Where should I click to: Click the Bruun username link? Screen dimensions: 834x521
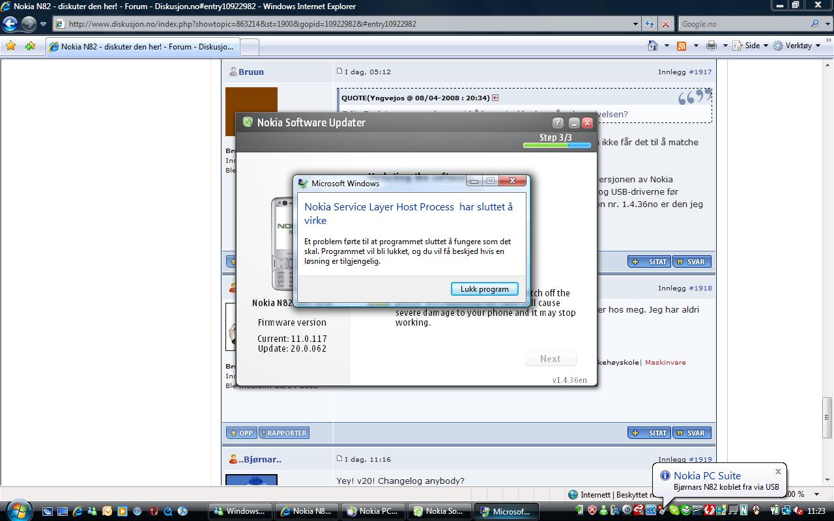(251, 72)
